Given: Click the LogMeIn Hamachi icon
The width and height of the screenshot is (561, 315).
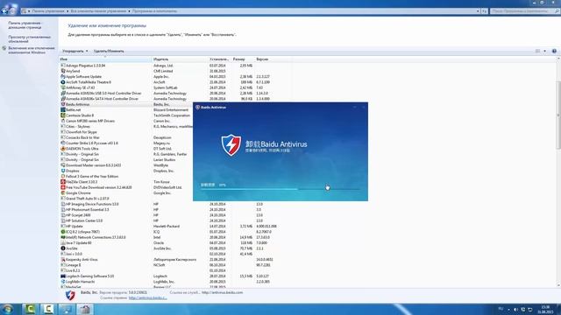Looking at the screenshot, I should (x=63, y=282).
